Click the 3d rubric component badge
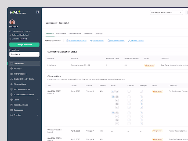188x141 pixels. click(117, 124)
